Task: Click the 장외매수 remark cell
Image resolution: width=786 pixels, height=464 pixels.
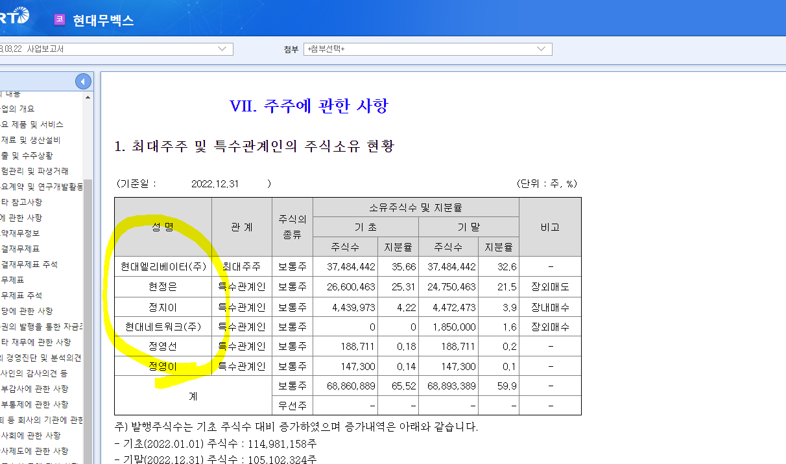Action: point(550,327)
